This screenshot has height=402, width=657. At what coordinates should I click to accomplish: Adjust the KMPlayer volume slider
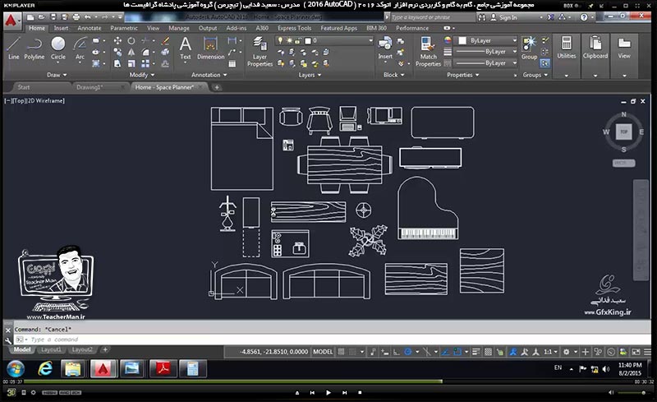coord(632,393)
